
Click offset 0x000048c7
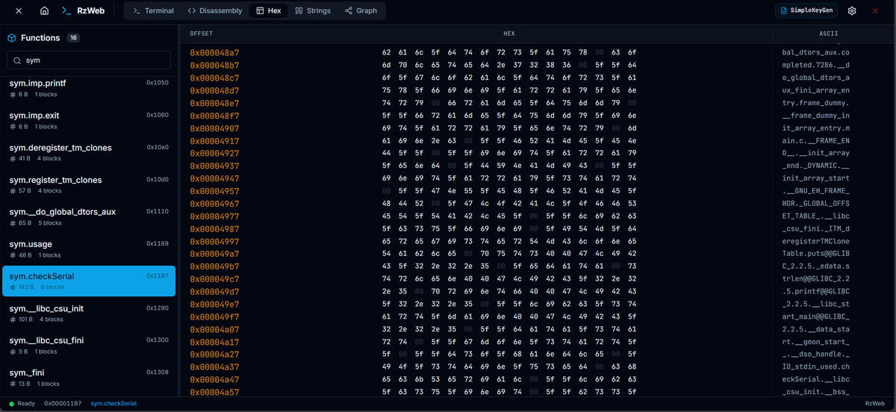click(214, 78)
